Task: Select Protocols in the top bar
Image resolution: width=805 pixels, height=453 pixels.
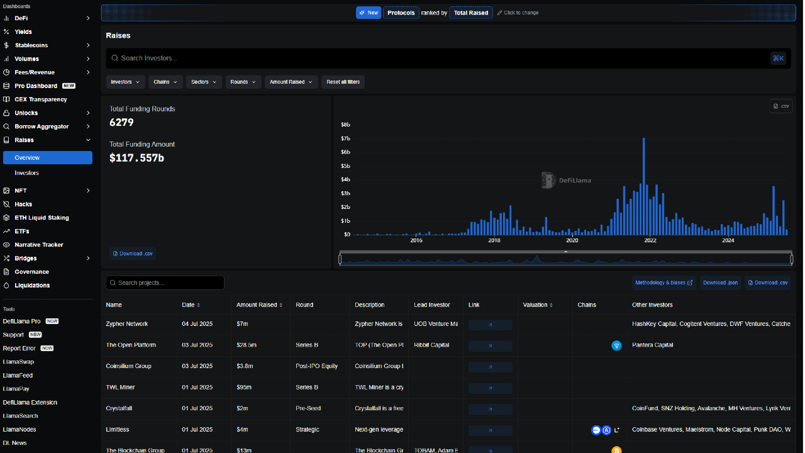Action: pos(401,12)
